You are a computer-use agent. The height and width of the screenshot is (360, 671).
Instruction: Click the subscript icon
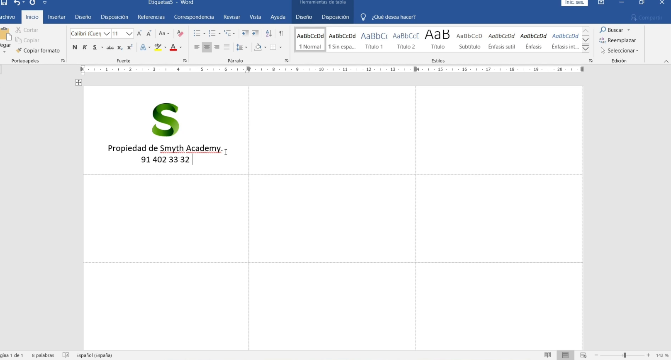pyautogui.click(x=120, y=48)
